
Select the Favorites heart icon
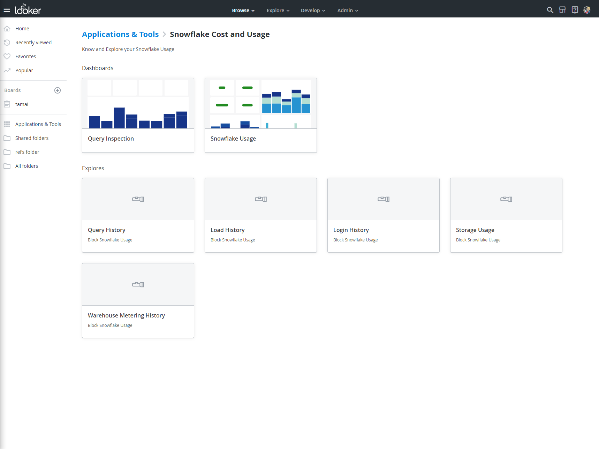pyautogui.click(x=7, y=56)
